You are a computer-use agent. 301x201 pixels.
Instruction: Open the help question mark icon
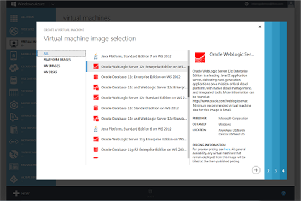(x=283, y=193)
